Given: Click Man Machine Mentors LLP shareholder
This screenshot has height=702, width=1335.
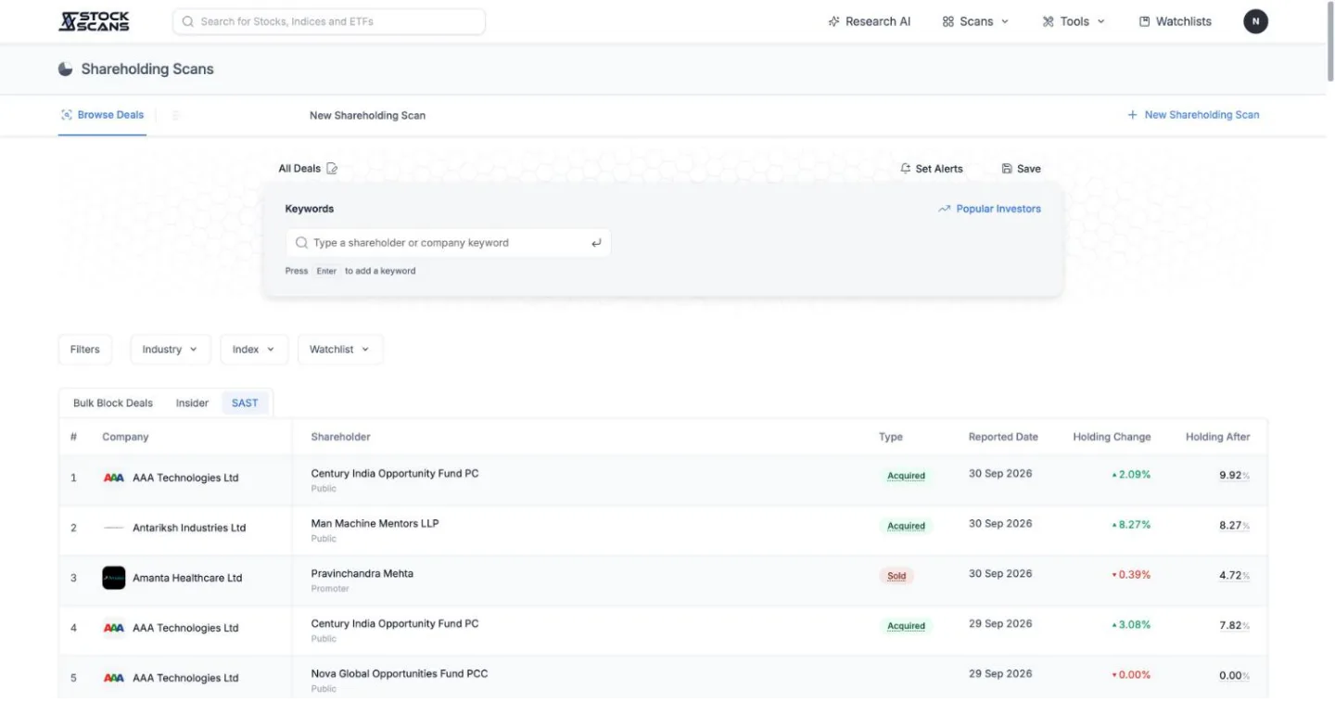Looking at the screenshot, I should click(375, 523).
